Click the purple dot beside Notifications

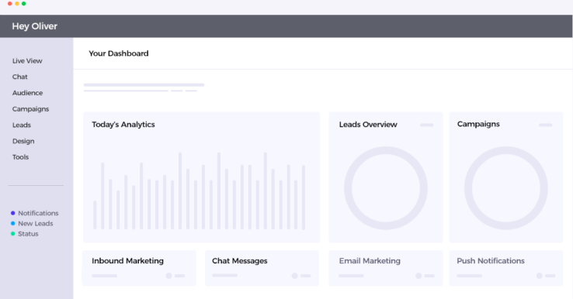tap(12, 213)
